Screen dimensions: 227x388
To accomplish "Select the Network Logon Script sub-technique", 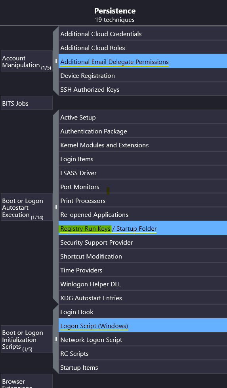I will (x=143, y=339).
